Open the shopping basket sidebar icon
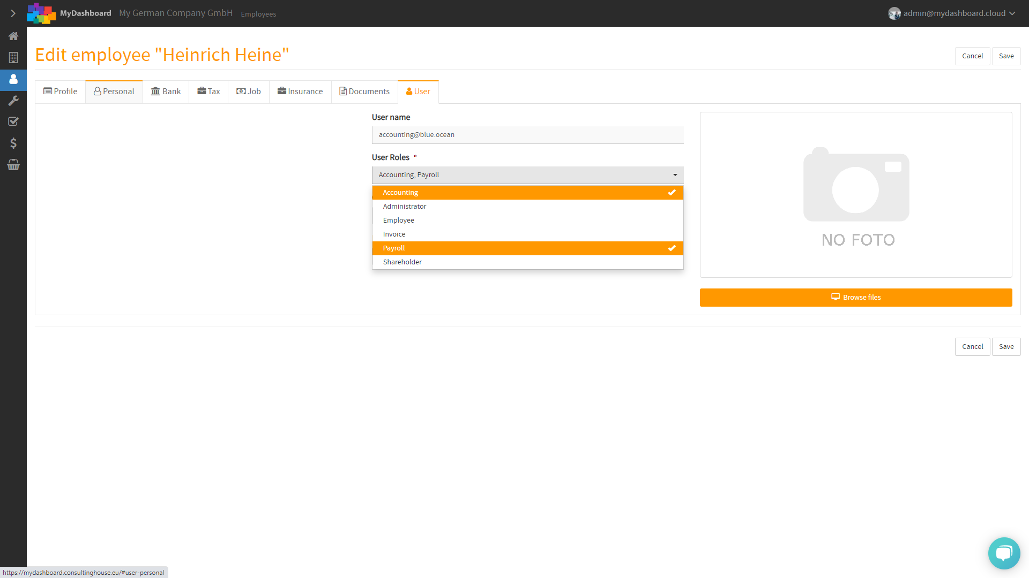Screen dimensions: 1029x578 [13, 165]
